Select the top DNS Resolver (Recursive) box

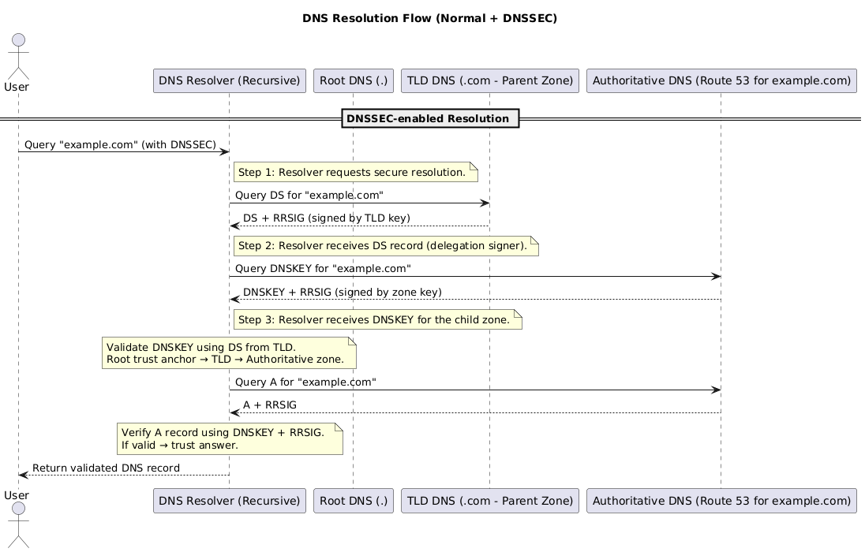coord(229,80)
